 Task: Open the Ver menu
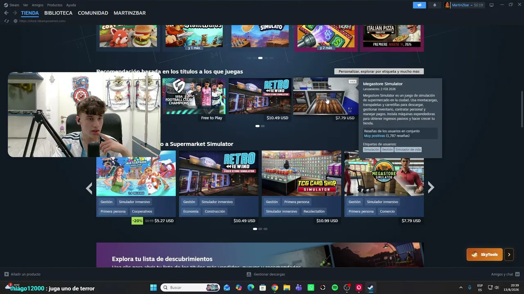pyautogui.click(x=25, y=5)
